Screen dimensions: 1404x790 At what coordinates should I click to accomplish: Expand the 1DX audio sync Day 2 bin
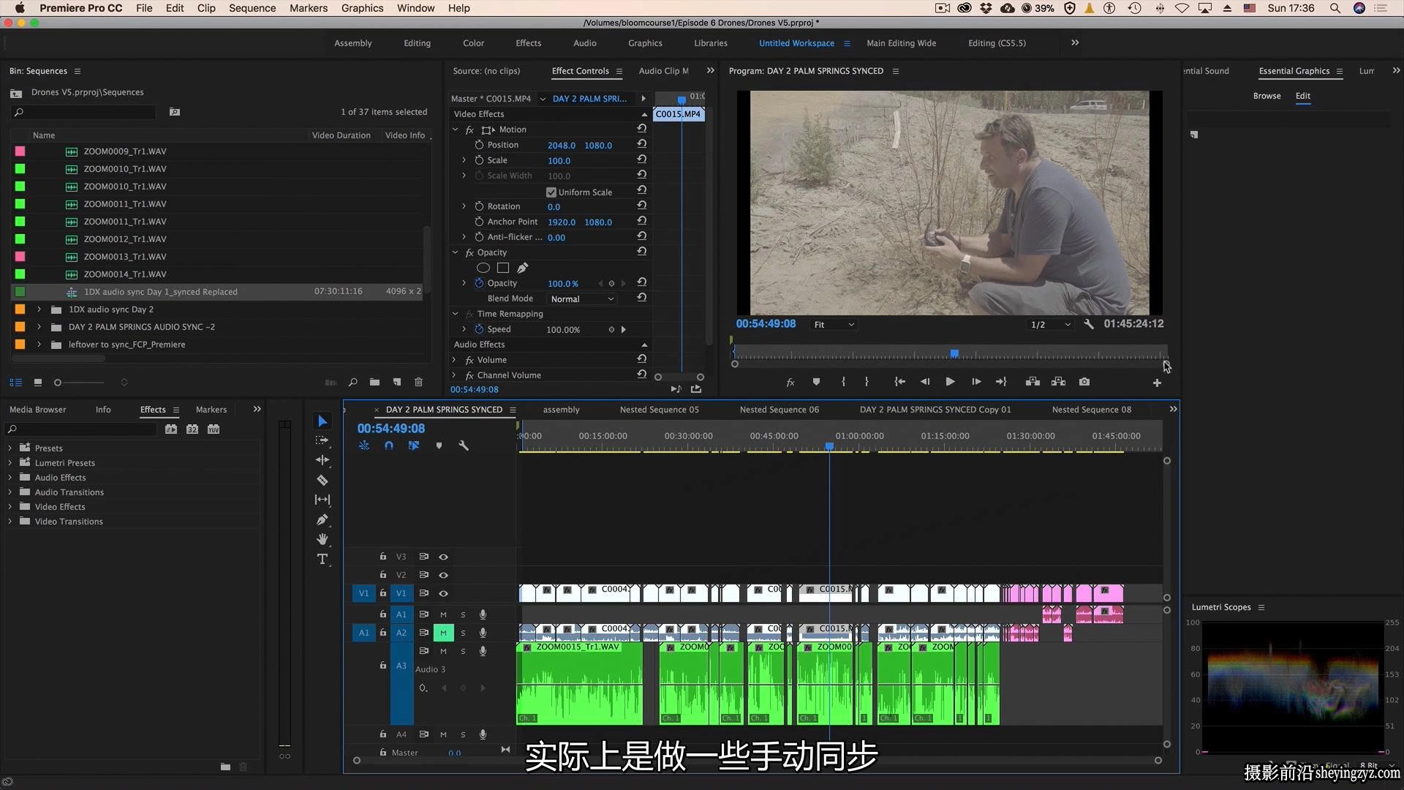pyautogui.click(x=39, y=309)
